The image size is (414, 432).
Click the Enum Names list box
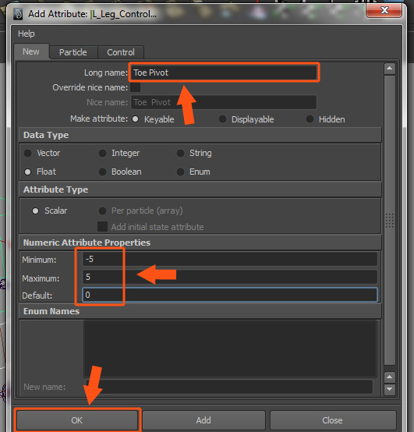click(x=230, y=349)
